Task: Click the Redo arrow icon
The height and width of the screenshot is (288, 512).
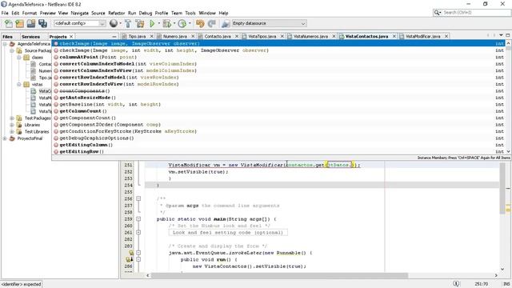Action: [211, 23]
